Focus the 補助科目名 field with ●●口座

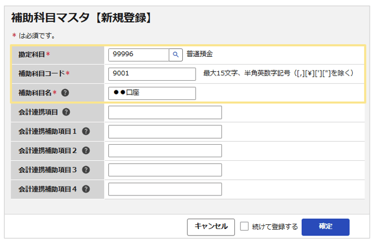(x=152, y=93)
